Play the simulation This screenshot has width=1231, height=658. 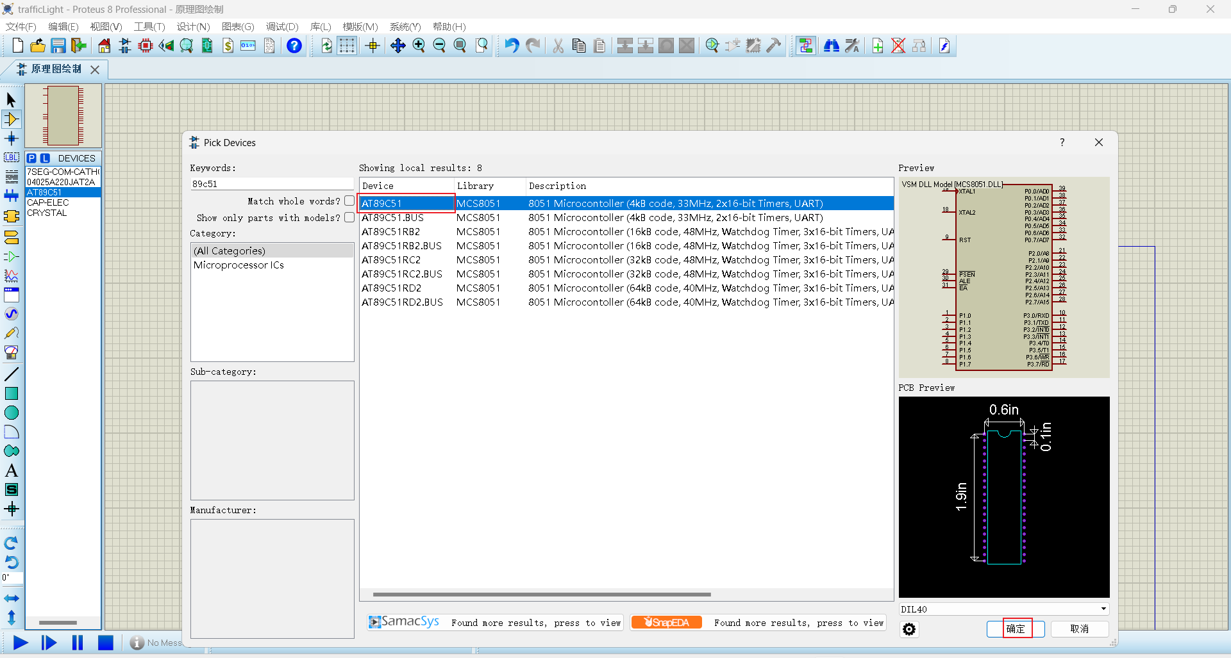21,643
